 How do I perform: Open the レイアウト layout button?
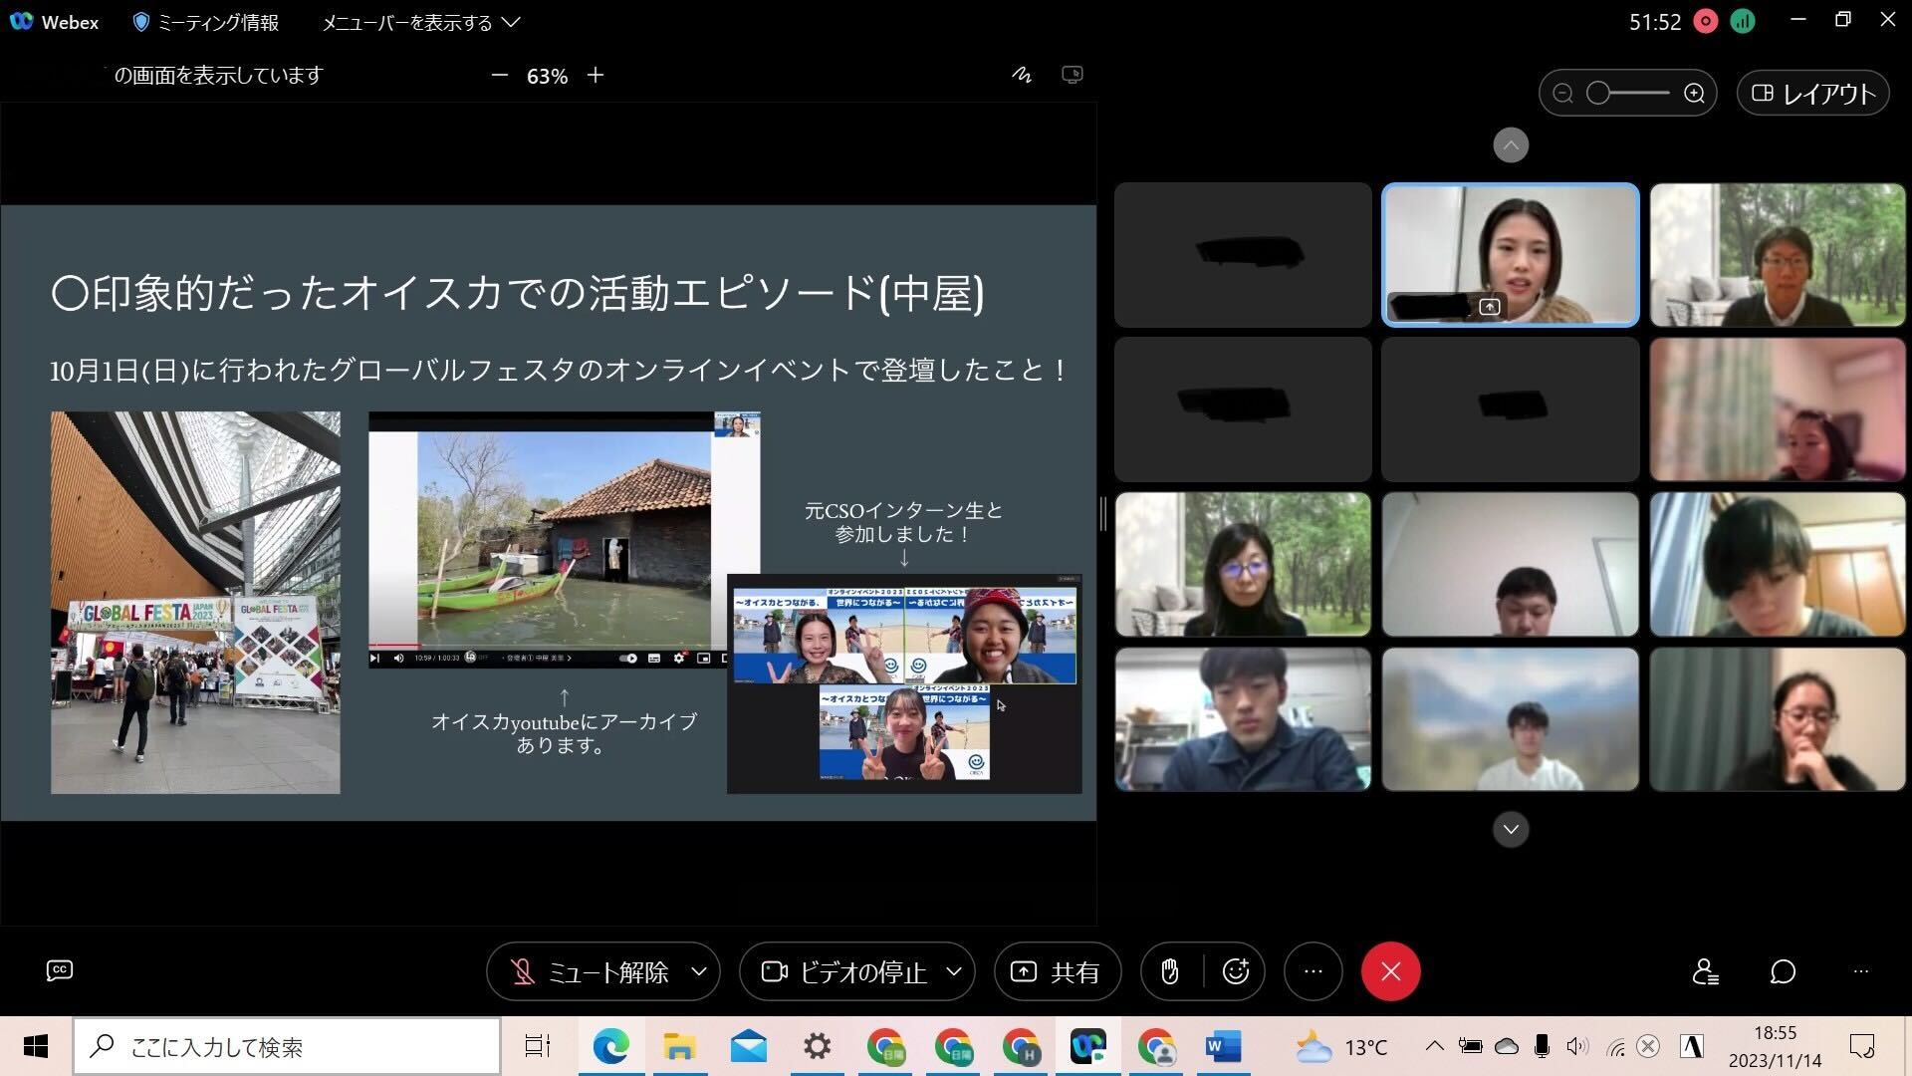pos(1813,94)
